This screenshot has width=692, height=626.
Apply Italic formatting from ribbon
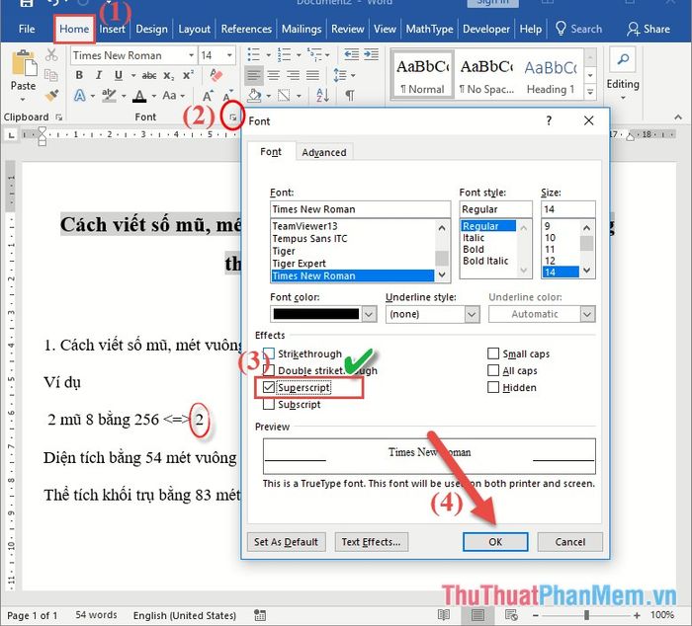(x=99, y=75)
